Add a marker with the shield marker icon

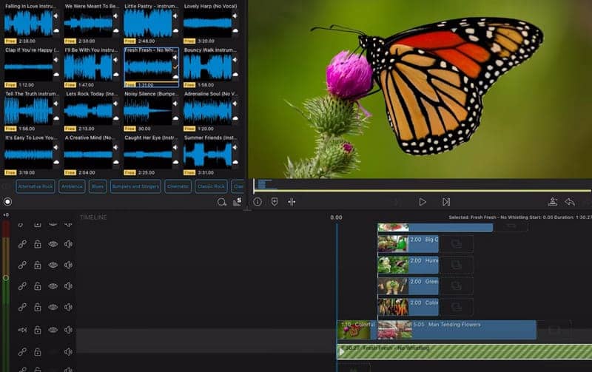click(x=275, y=201)
